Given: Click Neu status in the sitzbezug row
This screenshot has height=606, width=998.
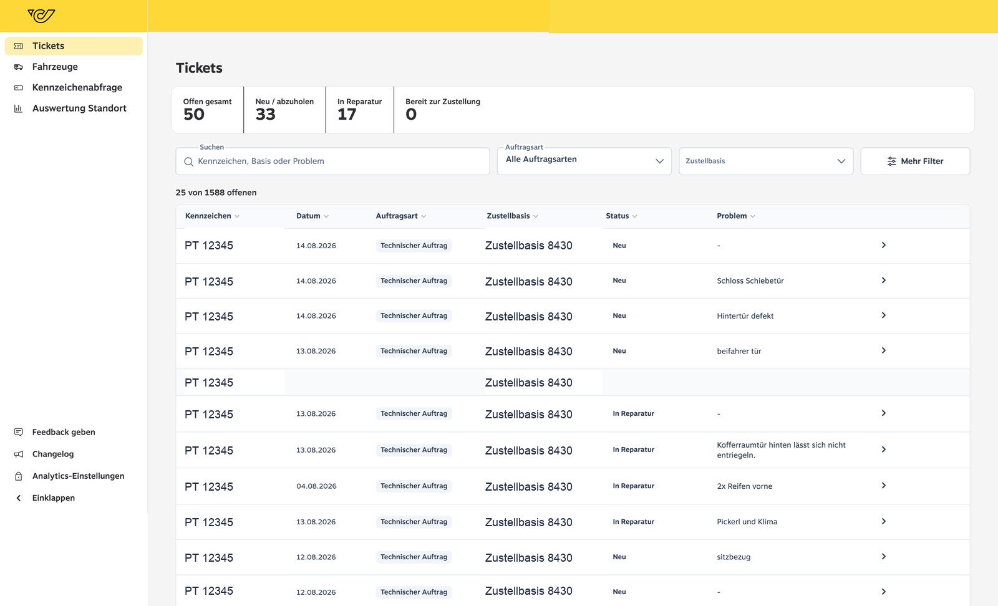Looking at the screenshot, I should [619, 557].
